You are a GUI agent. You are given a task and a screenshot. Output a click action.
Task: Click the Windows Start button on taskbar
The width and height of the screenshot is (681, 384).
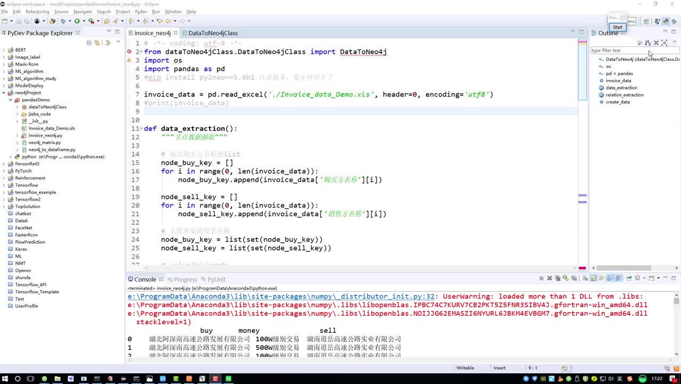[x=5, y=379]
